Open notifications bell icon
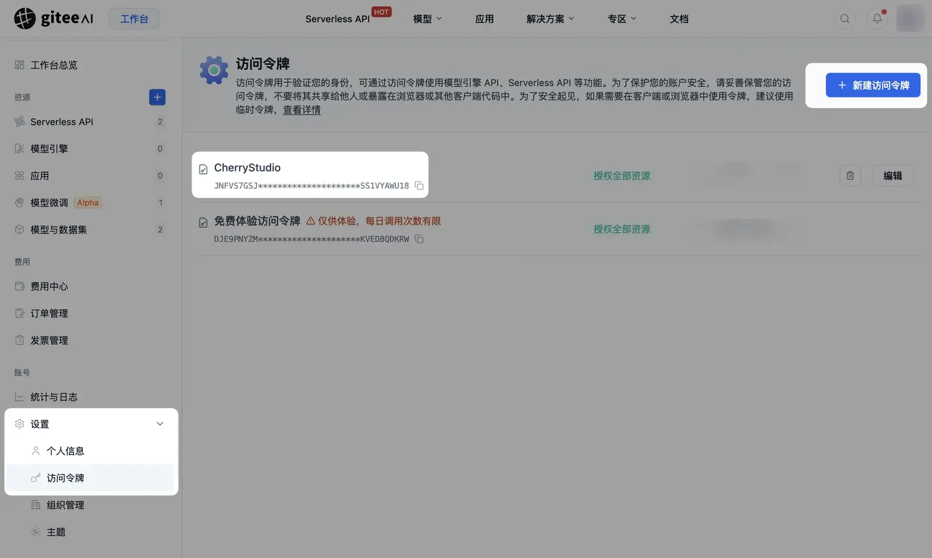Viewport: 932px width, 558px height. [x=877, y=19]
